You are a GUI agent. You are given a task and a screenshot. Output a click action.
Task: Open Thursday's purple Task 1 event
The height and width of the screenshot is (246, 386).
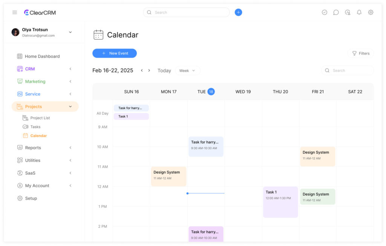point(280,202)
